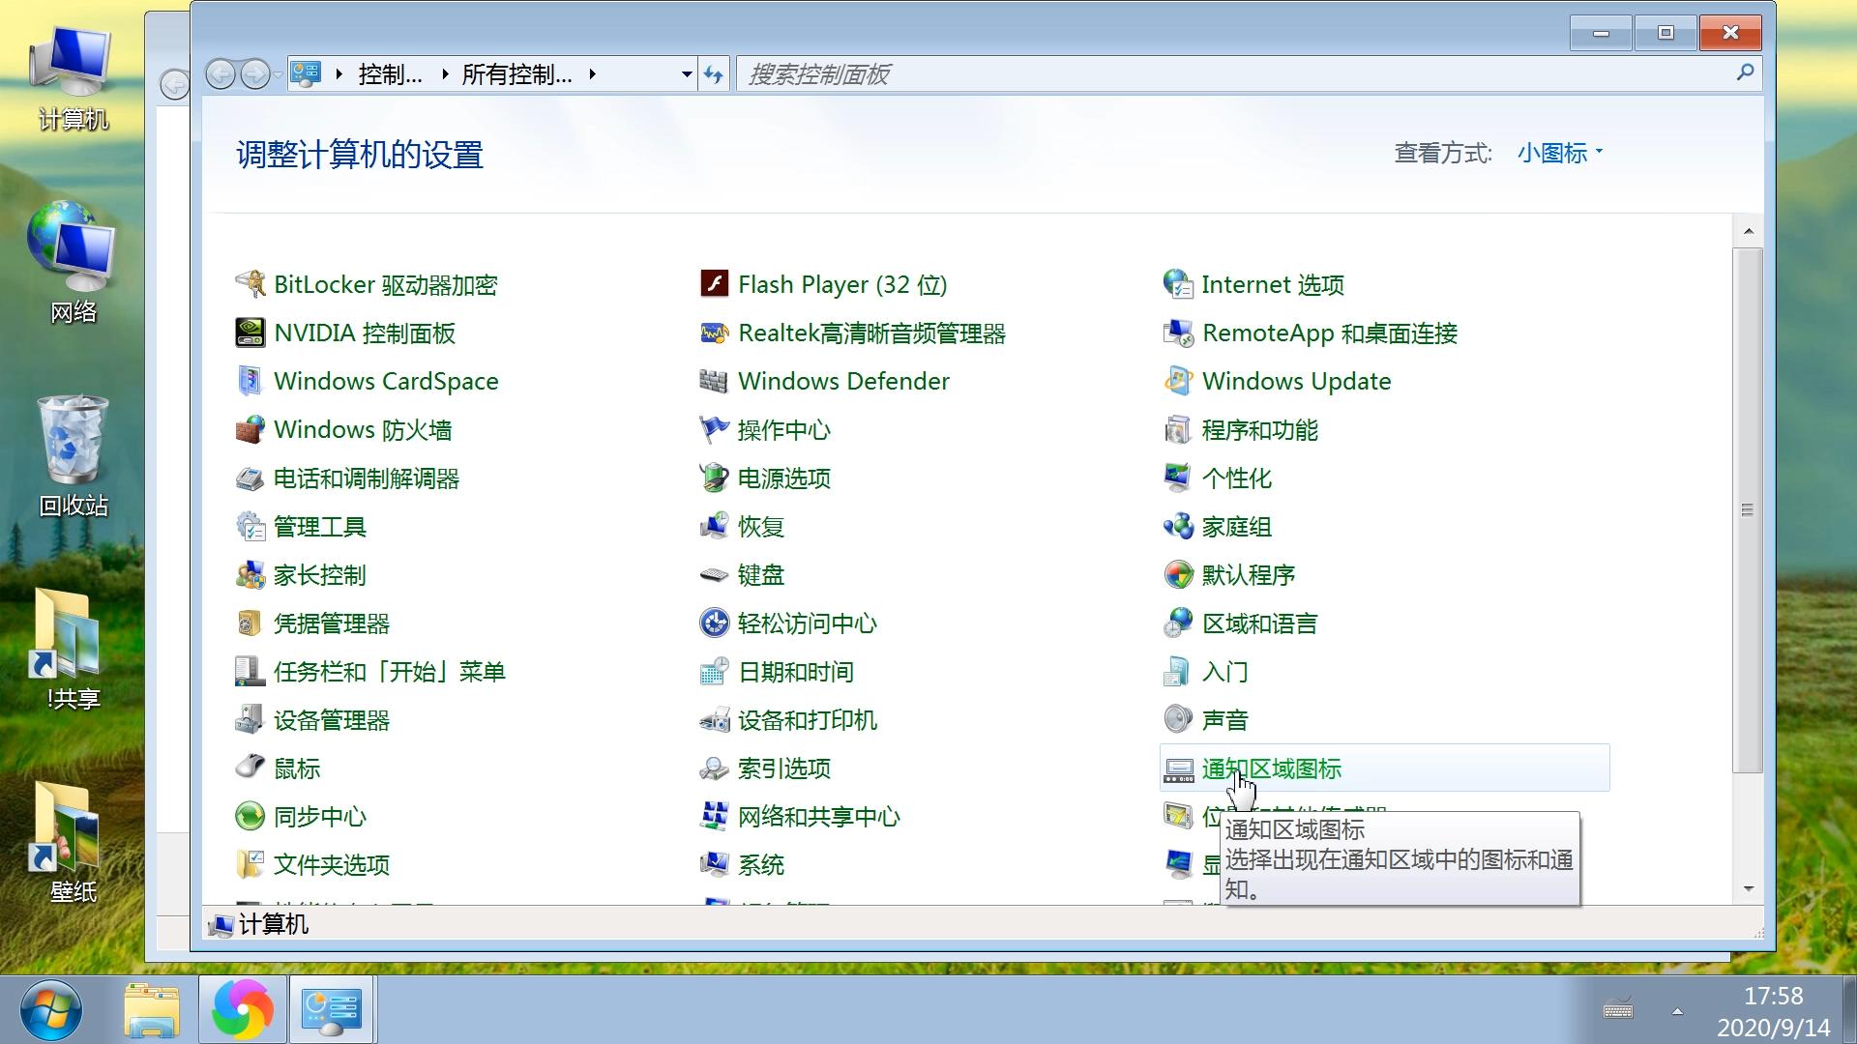Open 网络和共享中心
Screen dimensions: 1857x1044
pyautogui.click(x=818, y=816)
